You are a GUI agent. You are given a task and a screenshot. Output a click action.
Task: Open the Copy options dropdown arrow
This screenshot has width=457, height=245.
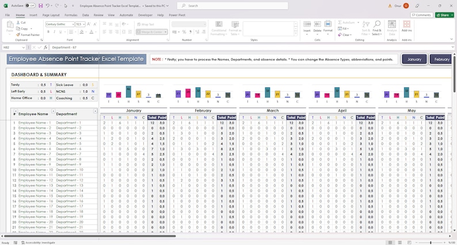click(31, 29)
